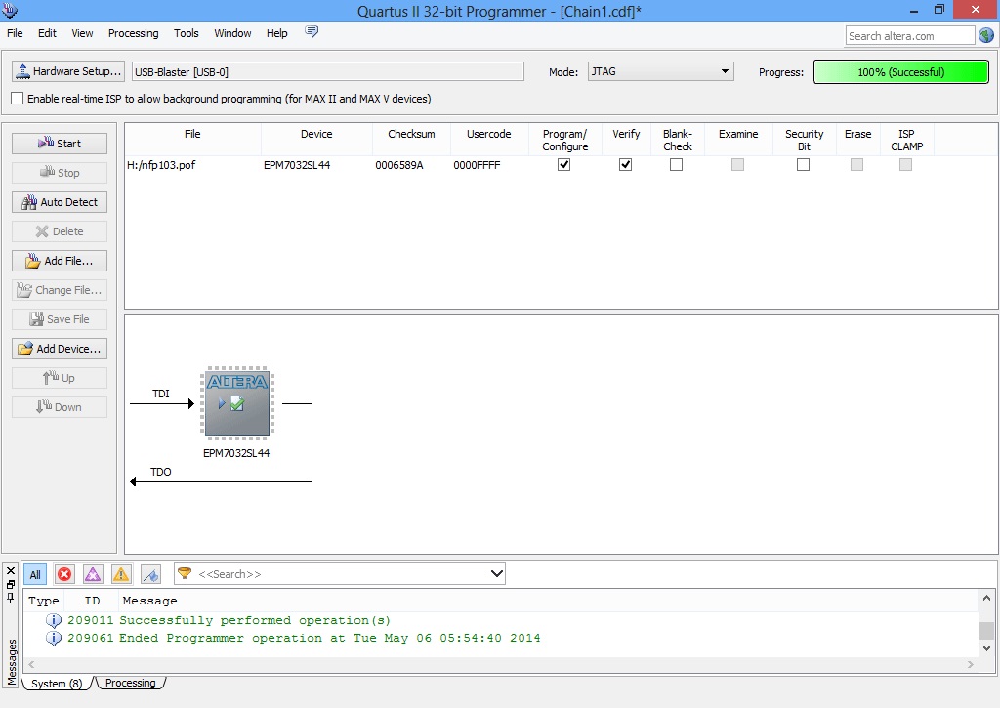Screen dimensions: 1000x708
Task: Click messages scroll up arrow
Action: click(986, 599)
